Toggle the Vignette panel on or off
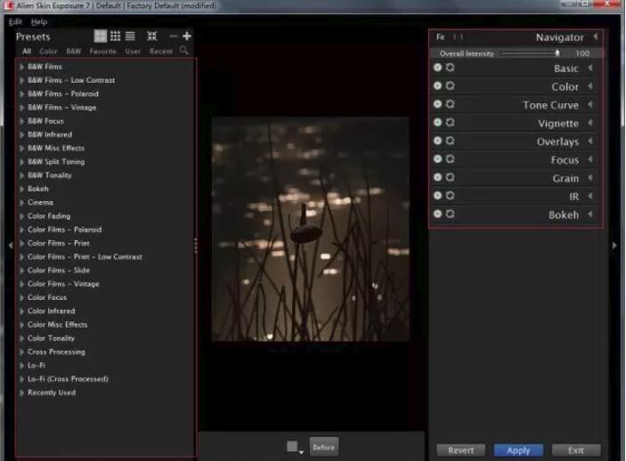 (437, 123)
